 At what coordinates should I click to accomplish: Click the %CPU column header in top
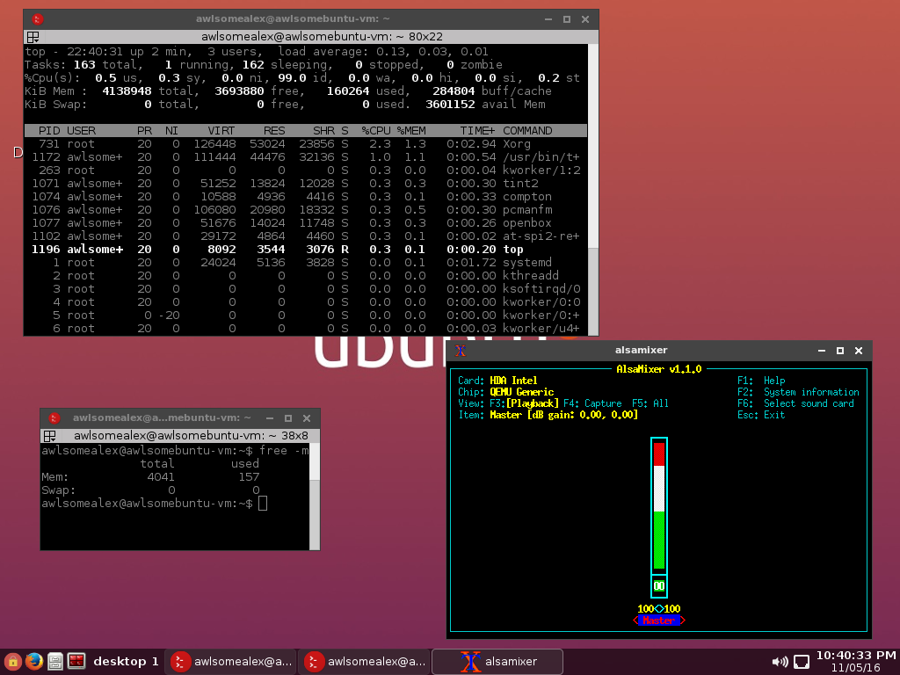(x=376, y=131)
